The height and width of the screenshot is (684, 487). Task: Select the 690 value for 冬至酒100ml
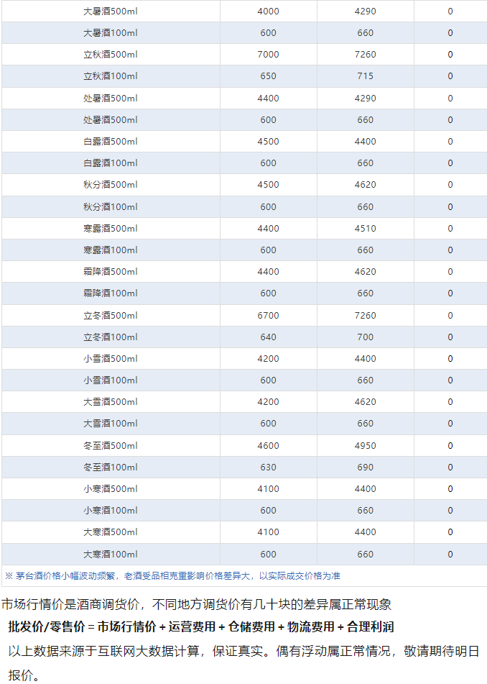click(366, 468)
